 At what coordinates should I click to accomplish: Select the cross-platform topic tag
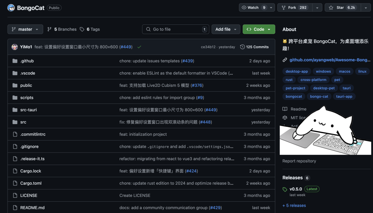coord(313,80)
